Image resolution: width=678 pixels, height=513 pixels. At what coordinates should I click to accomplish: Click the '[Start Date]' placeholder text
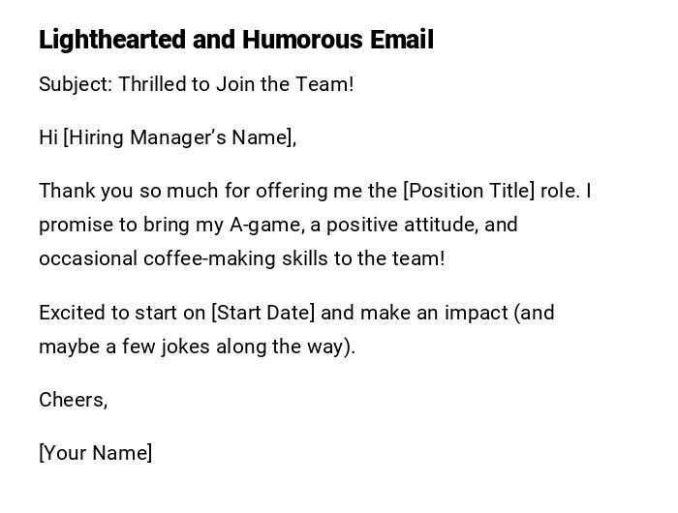coord(262,313)
